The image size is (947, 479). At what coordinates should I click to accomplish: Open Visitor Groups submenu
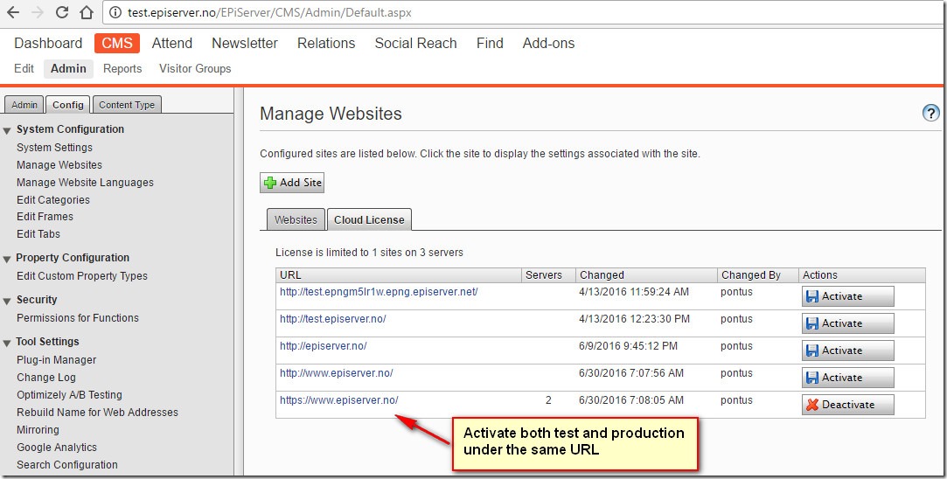[195, 68]
